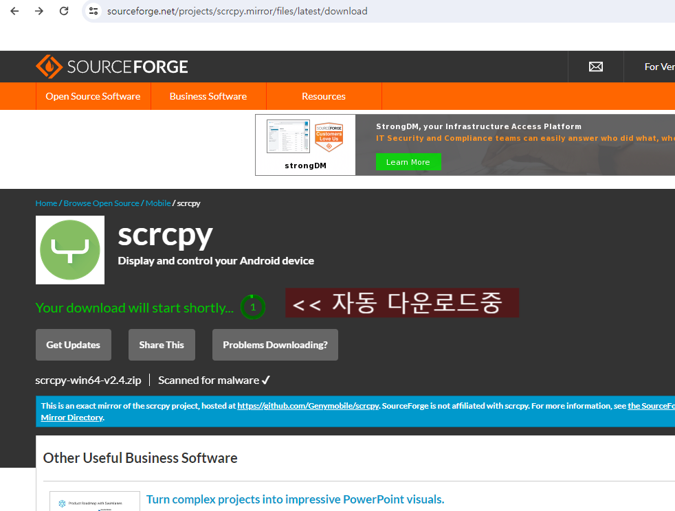The height and width of the screenshot is (511, 675).
Task: Open the Resources menu
Action: coord(324,96)
